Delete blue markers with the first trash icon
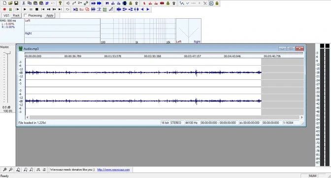 136,3
